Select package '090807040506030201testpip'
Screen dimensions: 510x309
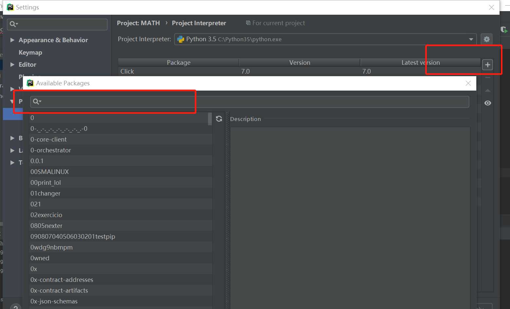click(121, 236)
